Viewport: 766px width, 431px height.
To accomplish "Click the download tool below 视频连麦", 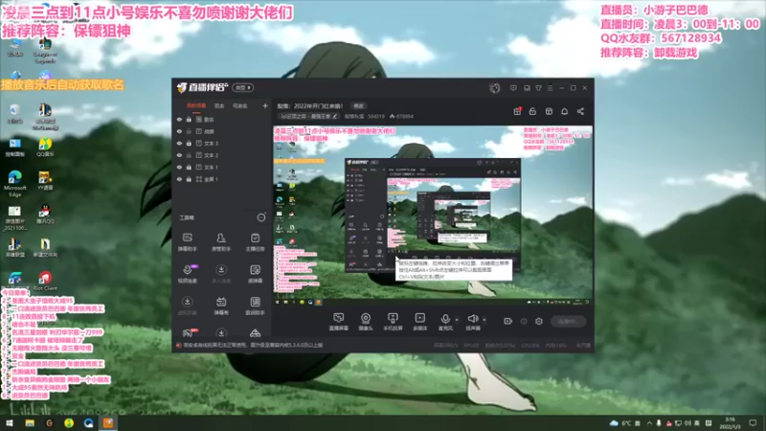I will click(187, 306).
